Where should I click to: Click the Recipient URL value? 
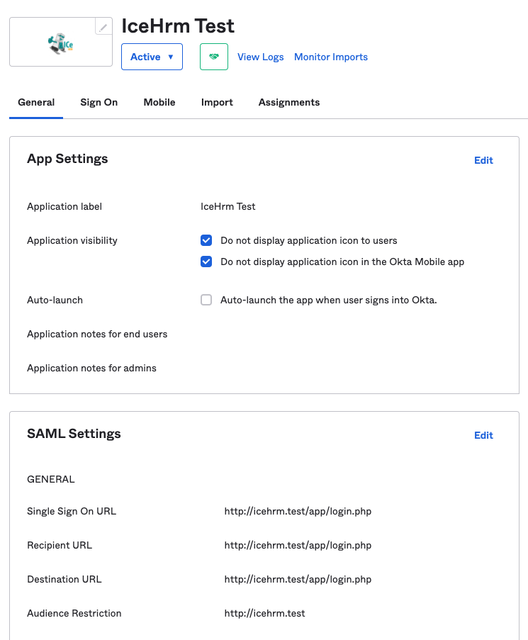(298, 545)
